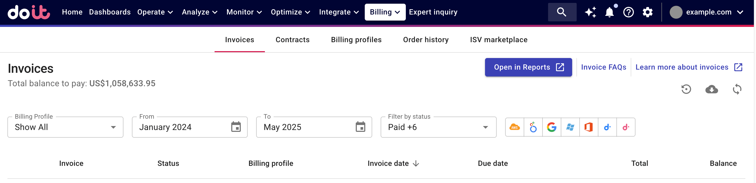Toggle the AWS provider filter
The height and width of the screenshot is (183, 756).
coord(514,127)
